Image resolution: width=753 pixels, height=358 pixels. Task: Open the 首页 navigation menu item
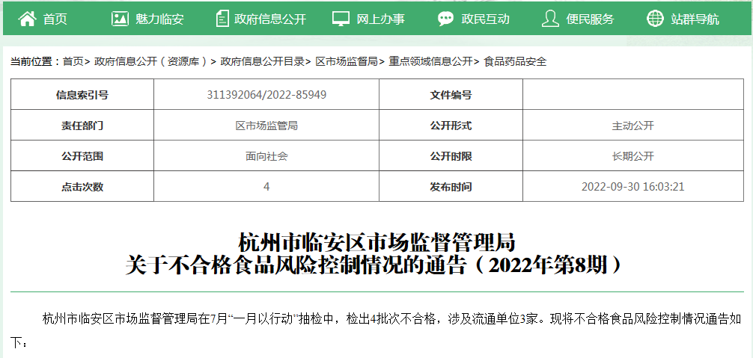coord(55,19)
